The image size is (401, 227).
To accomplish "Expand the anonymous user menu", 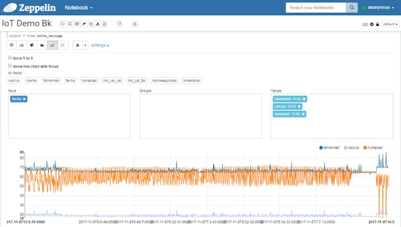I will point(381,8).
